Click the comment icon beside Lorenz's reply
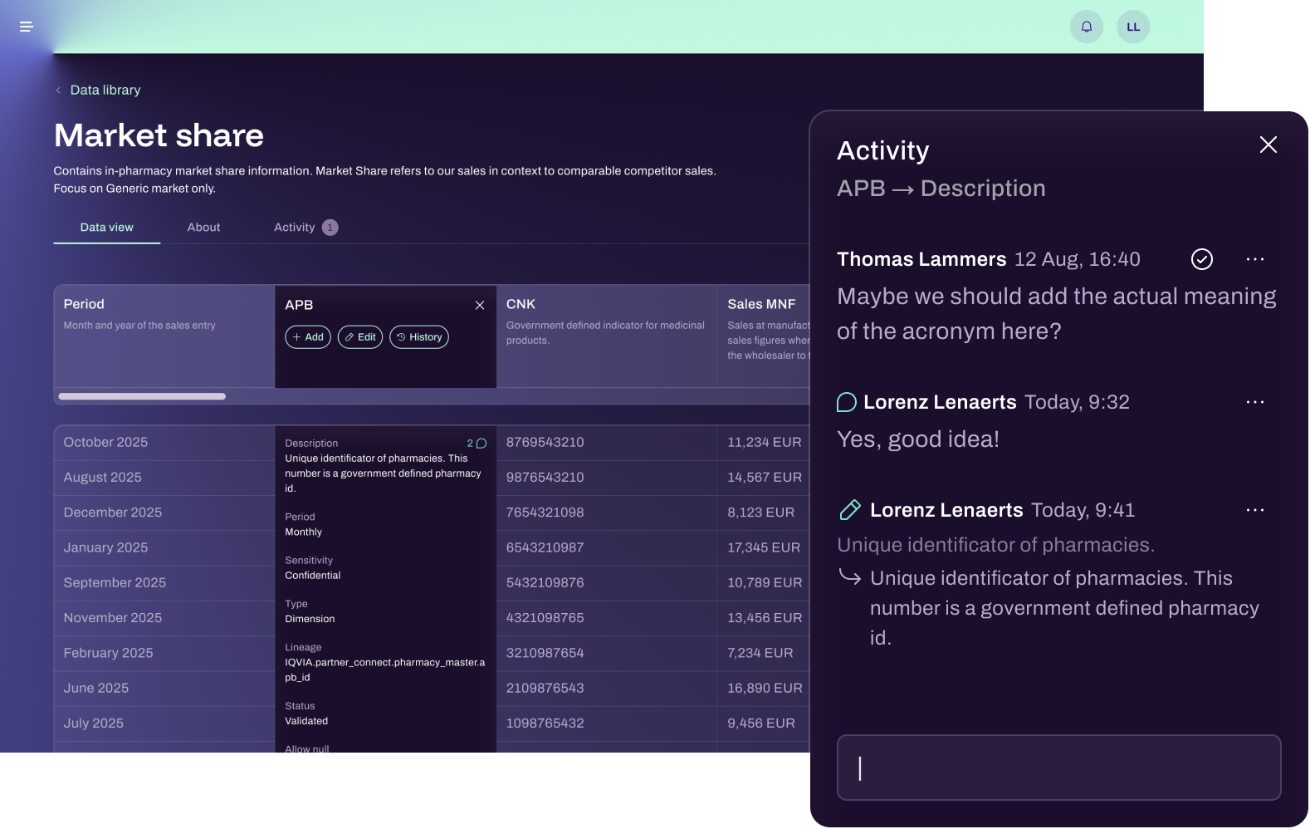 [846, 403]
